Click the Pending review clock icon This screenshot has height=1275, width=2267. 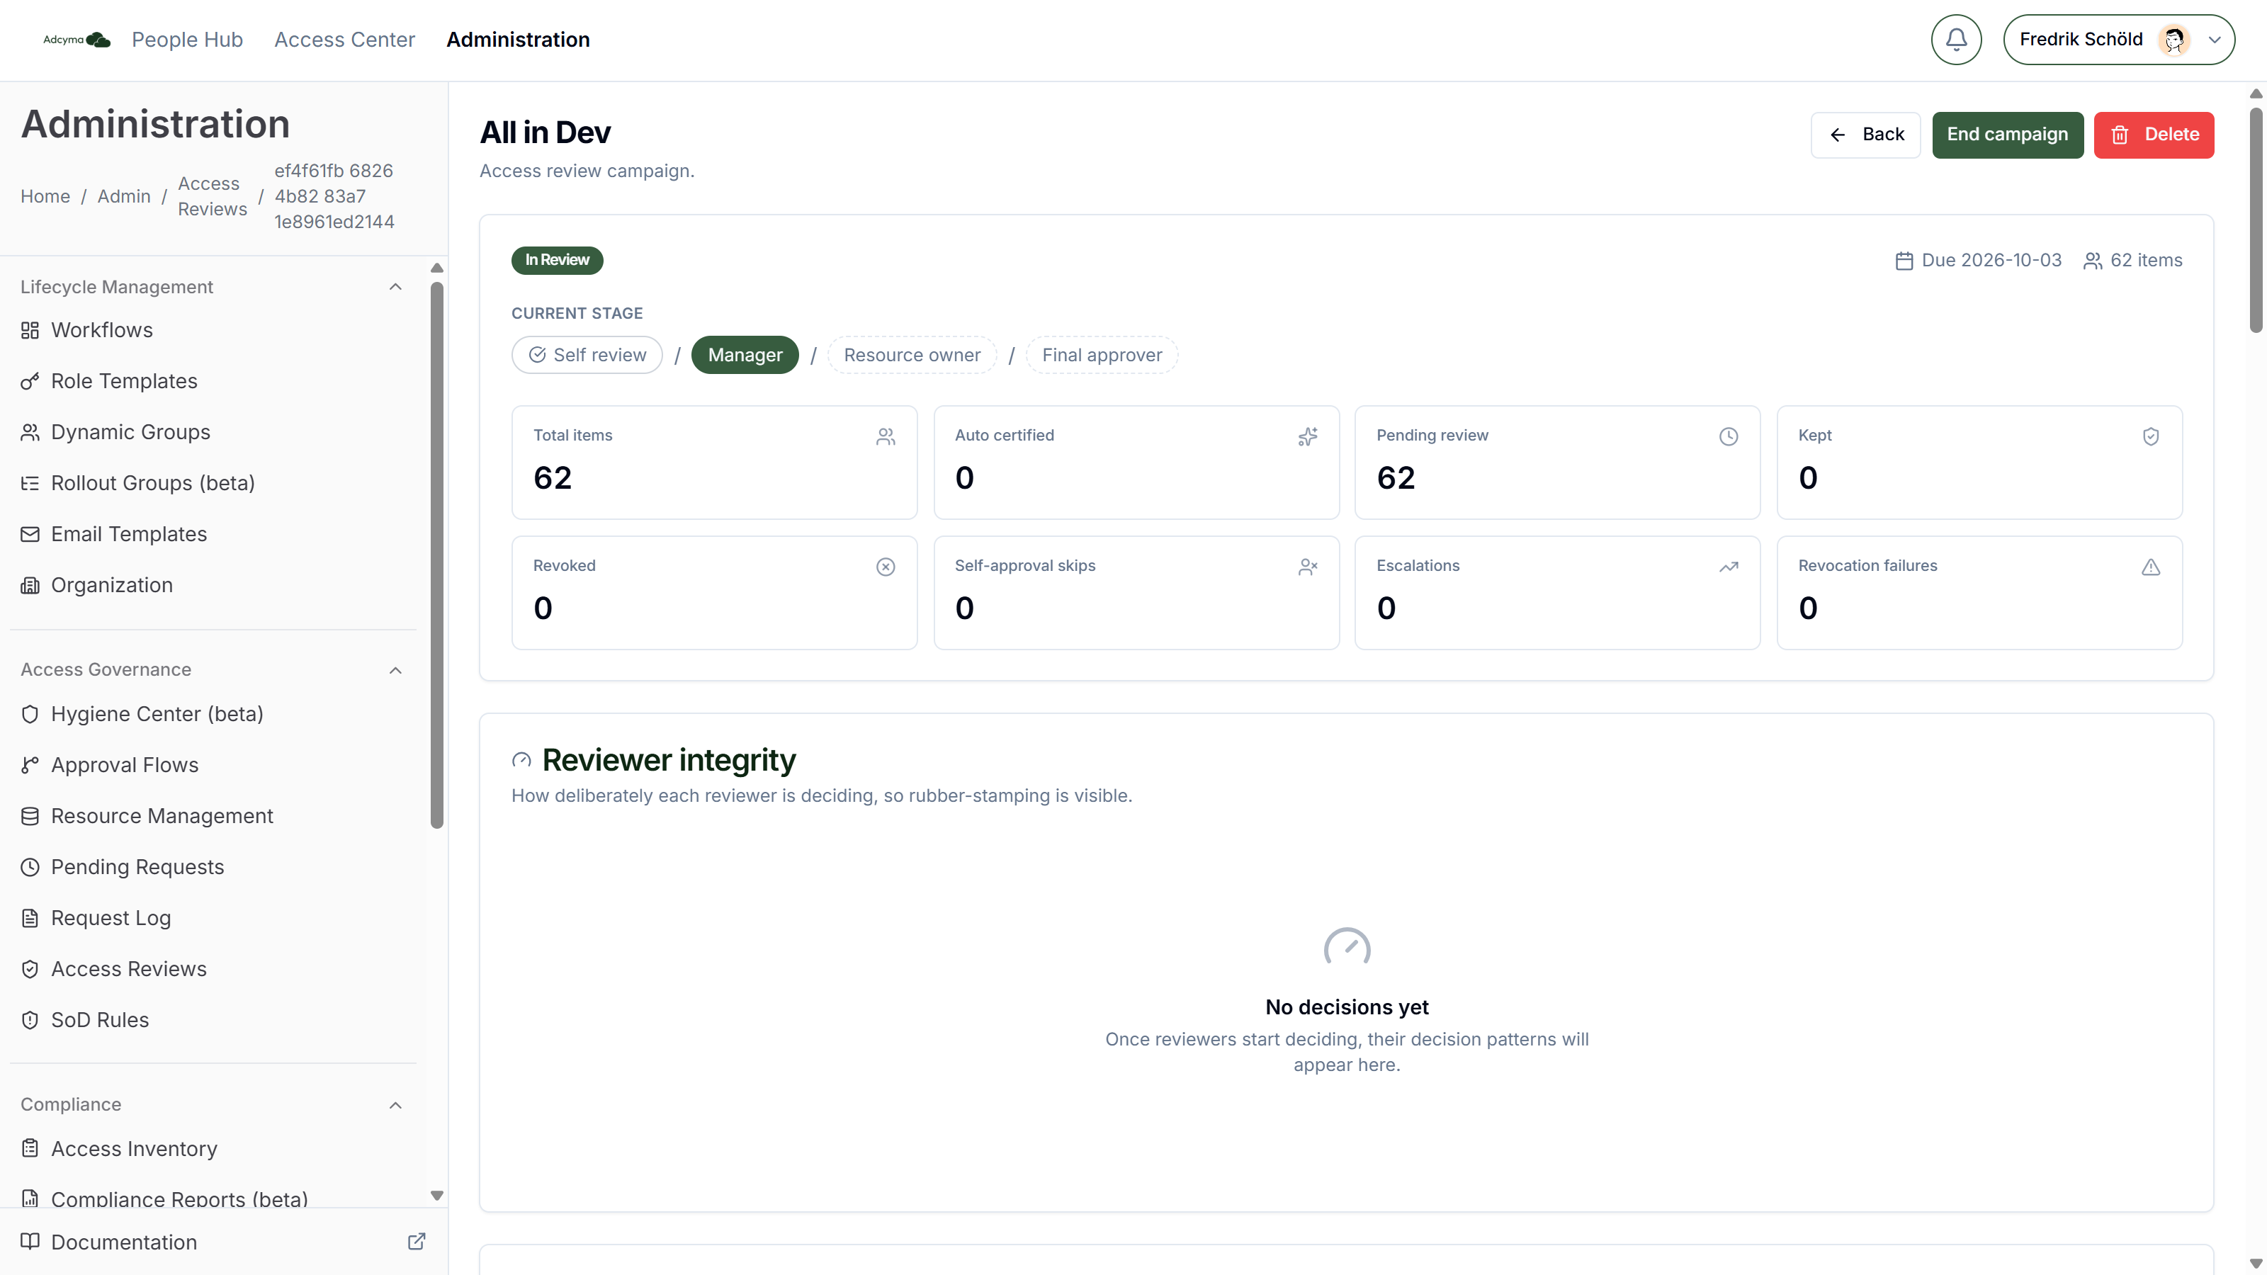tap(1729, 436)
